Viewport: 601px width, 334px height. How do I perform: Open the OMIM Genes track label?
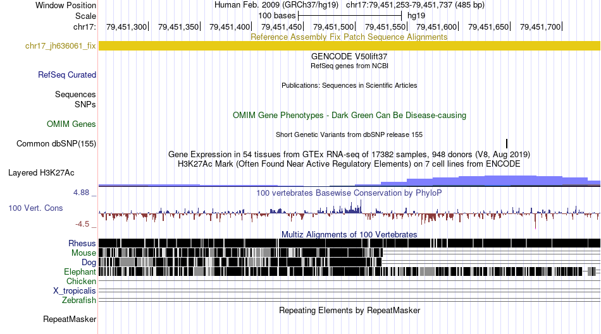point(71,124)
